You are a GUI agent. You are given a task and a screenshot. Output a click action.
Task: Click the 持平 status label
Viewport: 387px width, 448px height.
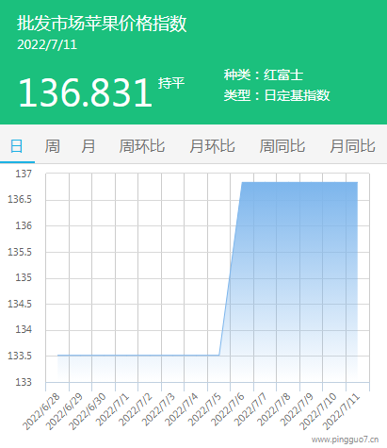(x=171, y=83)
